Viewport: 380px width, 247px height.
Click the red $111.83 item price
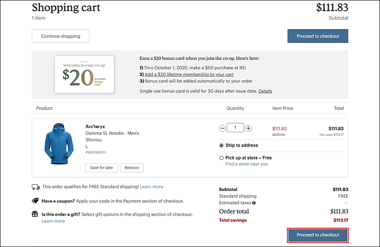click(279, 129)
